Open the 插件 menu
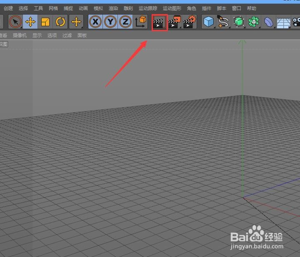 [x=207, y=8]
